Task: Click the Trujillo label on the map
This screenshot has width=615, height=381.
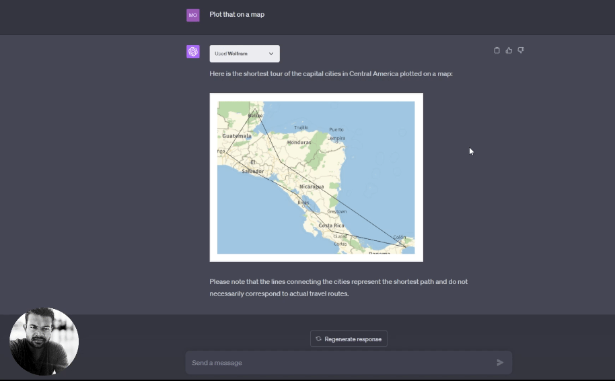Action: 301,127
